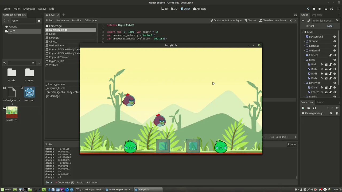The image size is (342, 192).
Task: Expand the WestWall node
Action: click(304, 50)
